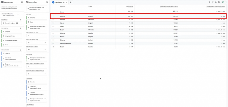Grab the Сеансы handle under Показатели
The height and width of the screenshot is (107, 228).
pos(3,53)
